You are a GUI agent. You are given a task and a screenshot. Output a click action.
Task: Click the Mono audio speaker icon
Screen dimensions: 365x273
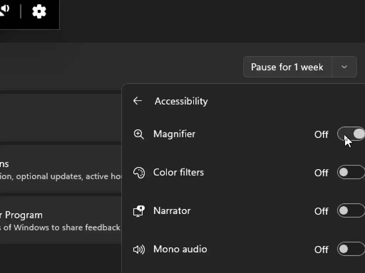coord(139,249)
